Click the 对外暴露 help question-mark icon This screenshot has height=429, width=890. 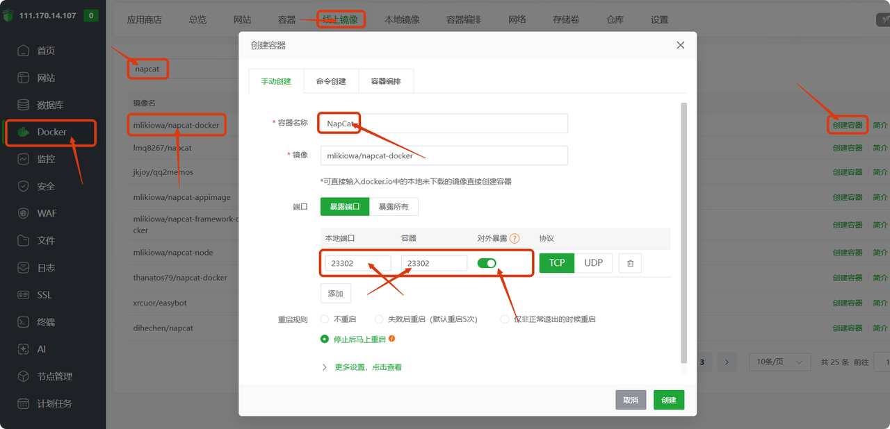[515, 238]
